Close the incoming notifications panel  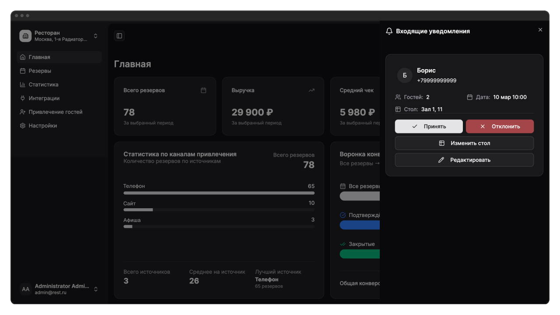[540, 30]
